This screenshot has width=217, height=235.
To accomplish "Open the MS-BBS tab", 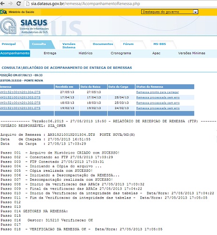I will (x=159, y=44).
